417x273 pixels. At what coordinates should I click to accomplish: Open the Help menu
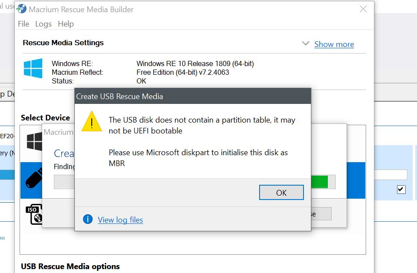tap(66, 24)
